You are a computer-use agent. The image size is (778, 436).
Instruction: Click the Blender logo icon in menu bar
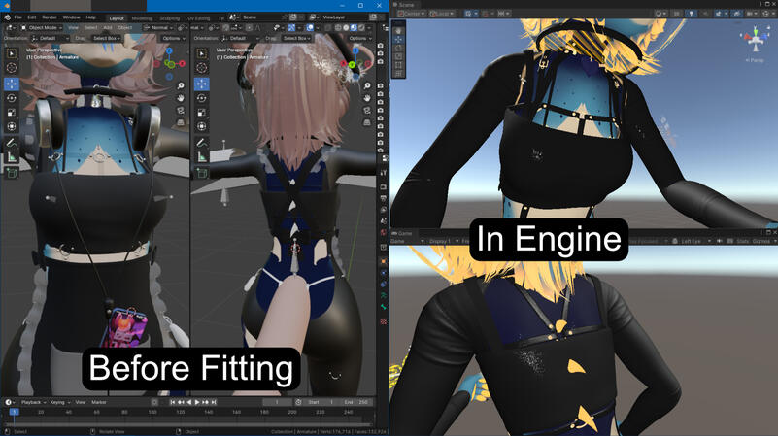[x=7, y=17]
